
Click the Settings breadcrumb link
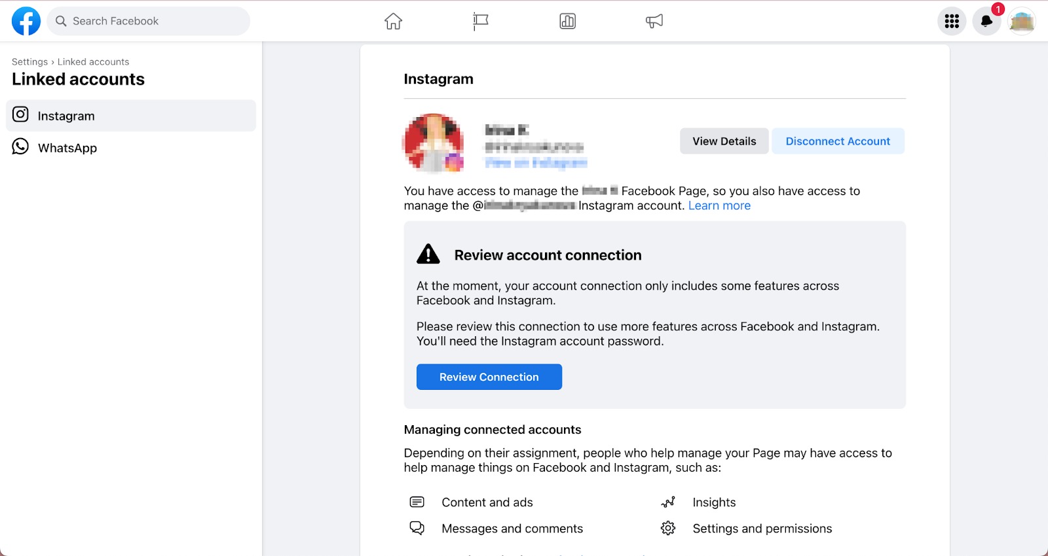coord(29,61)
